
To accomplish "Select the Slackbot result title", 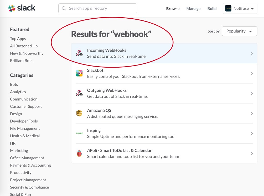I will [95, 70].
